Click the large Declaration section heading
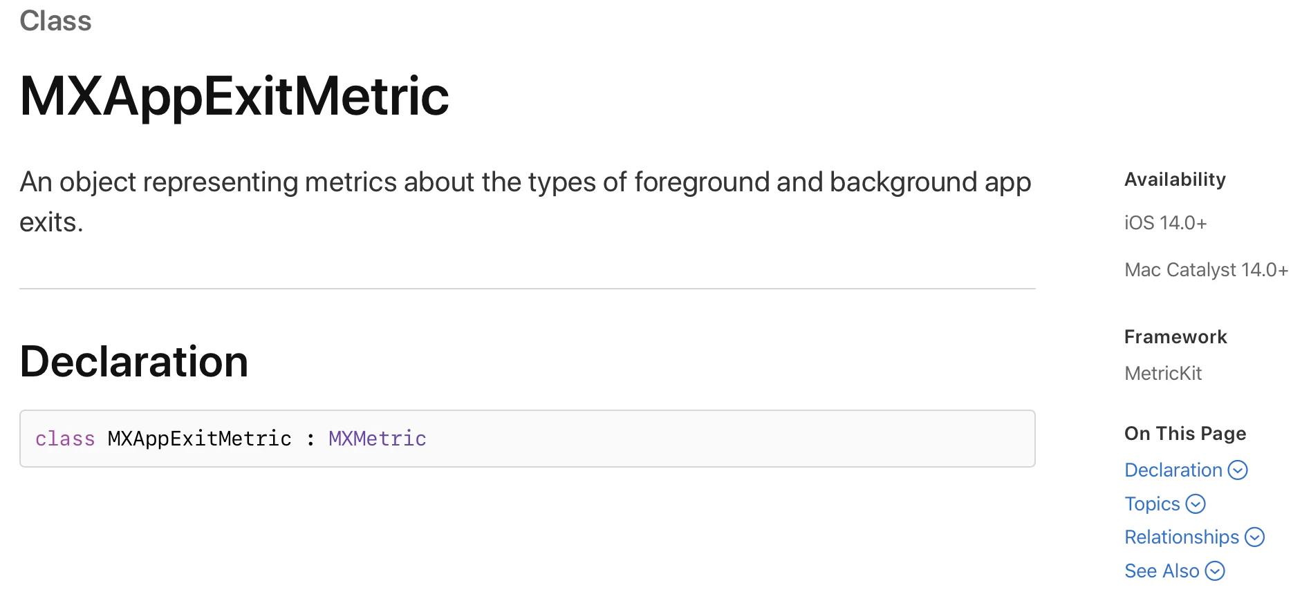Image resolution: width=1311 pixels, height=594 pixels. [x=134, y=361]
